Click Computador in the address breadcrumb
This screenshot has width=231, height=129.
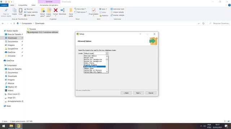click(x=27, y=23)
